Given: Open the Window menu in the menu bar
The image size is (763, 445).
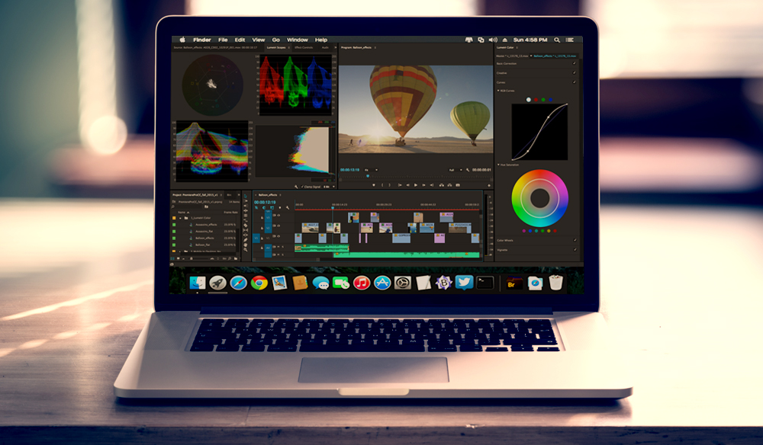Looking at the screenshot, I should pos(297,40).
